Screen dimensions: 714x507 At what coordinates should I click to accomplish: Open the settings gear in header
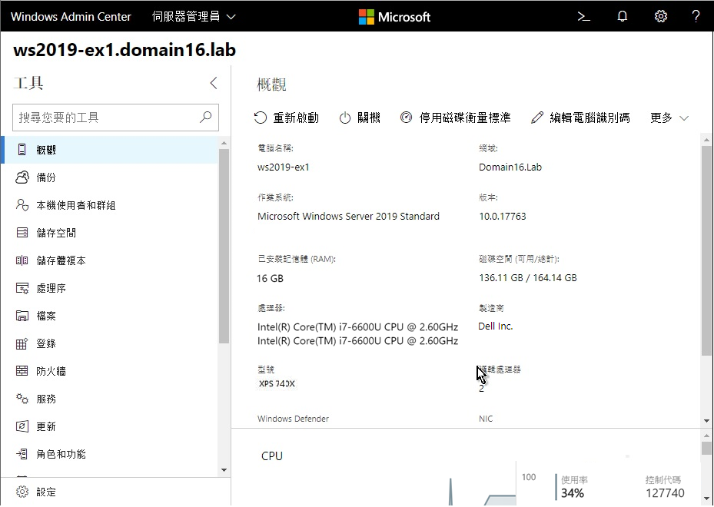[x=661, y=17]
